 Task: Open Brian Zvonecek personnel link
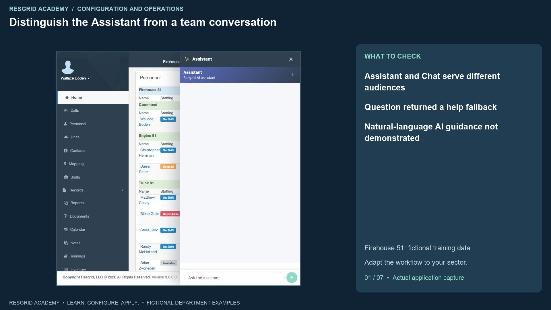(x=147, y=266)
